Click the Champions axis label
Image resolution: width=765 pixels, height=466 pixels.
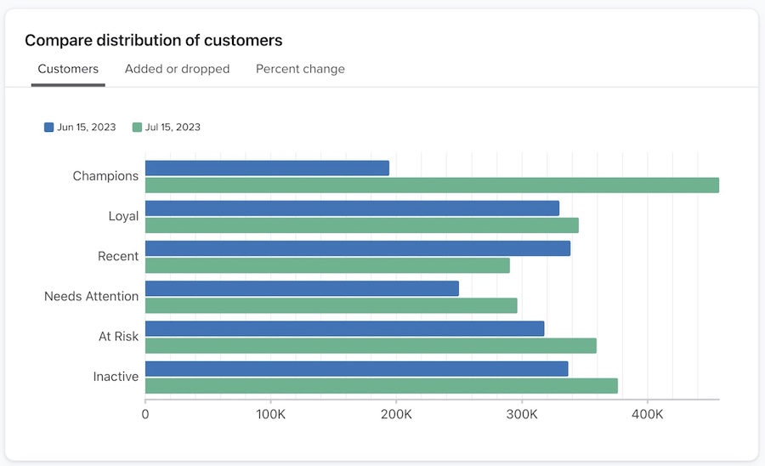point(105,176)
